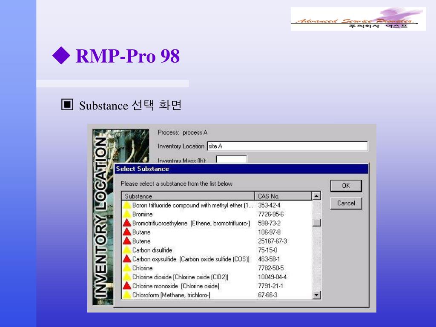Click red triangle icon beside Carbon oxysulfide
The height and width of the screenshot is (327, 436).
tap(127, 259)
